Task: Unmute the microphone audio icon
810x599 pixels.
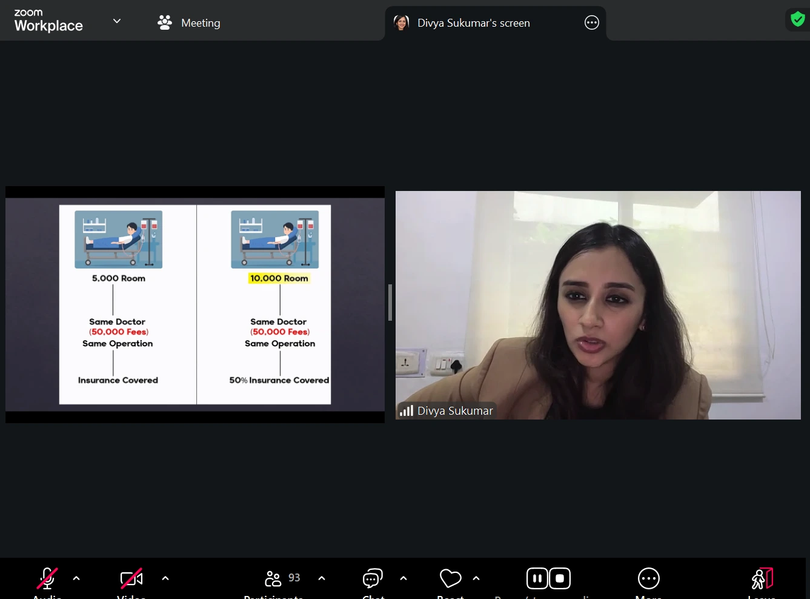Action: tap(47, 578)
